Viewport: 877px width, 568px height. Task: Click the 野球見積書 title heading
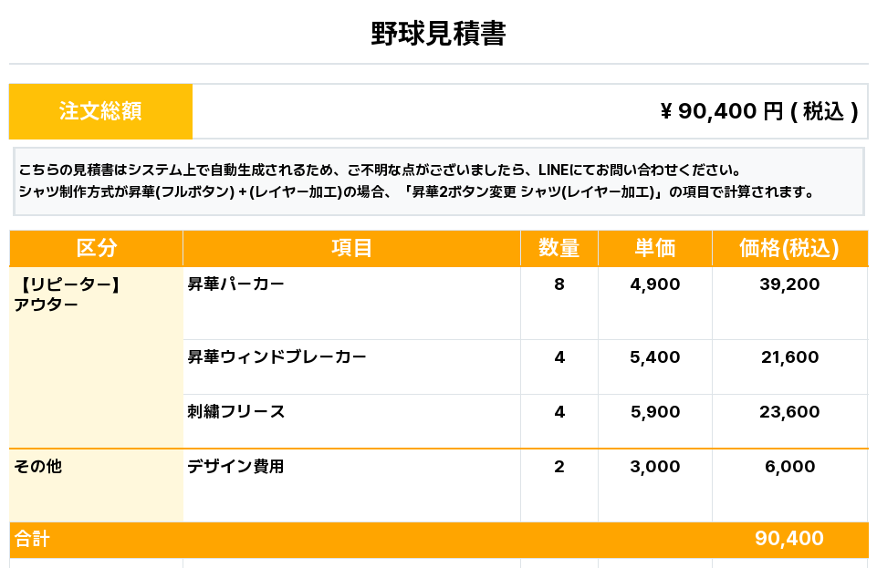(x=438, y=35)
